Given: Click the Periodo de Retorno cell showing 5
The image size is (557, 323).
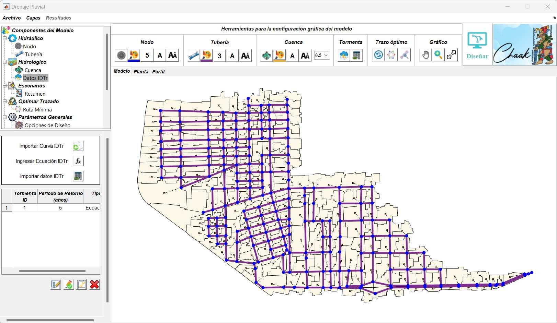Looking at the screenshot, I should coord(60,208).
